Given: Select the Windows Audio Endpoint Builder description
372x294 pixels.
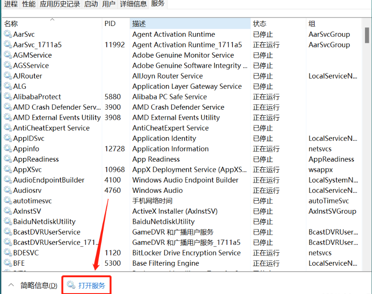Looking at the screenshot, I should [x=185, y=180].
